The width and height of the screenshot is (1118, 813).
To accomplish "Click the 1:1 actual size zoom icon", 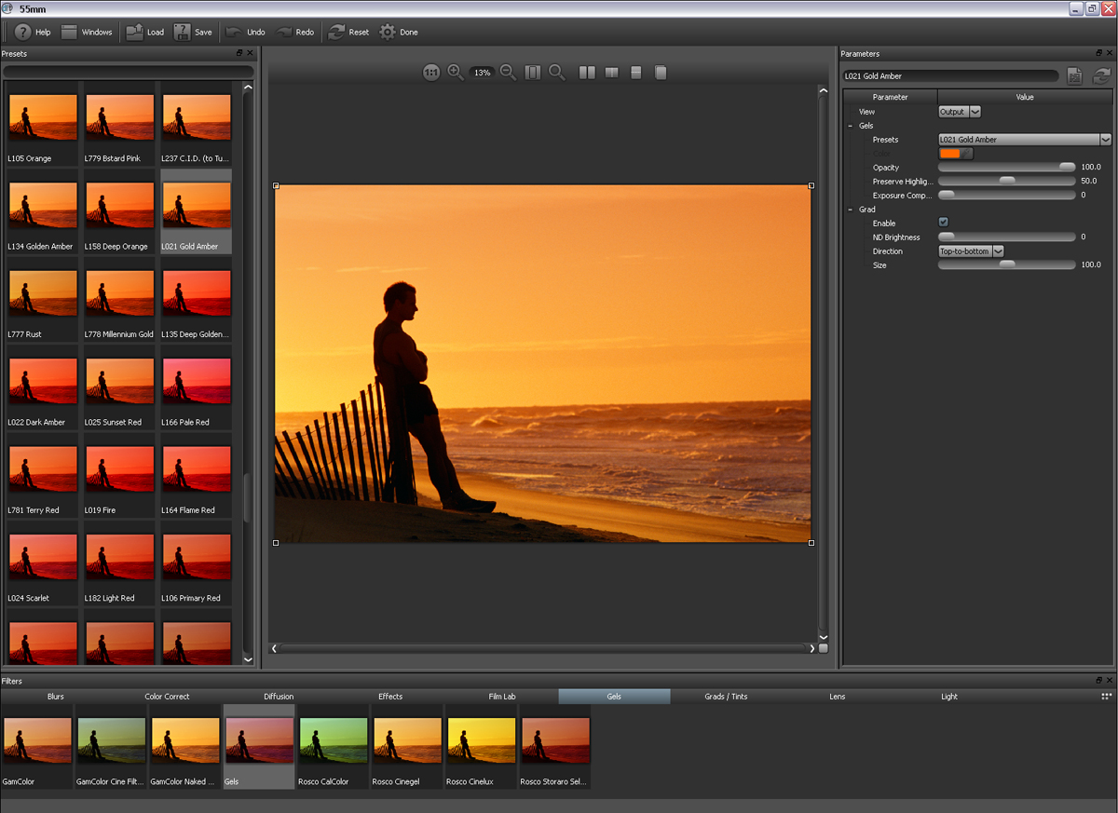I will click(x=431, y=73).
